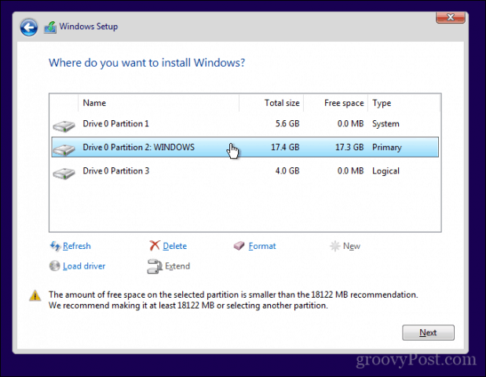Refresh the partition list via Refresh link
This screenshot has width=486, height=377.
(x=77, y=246)
